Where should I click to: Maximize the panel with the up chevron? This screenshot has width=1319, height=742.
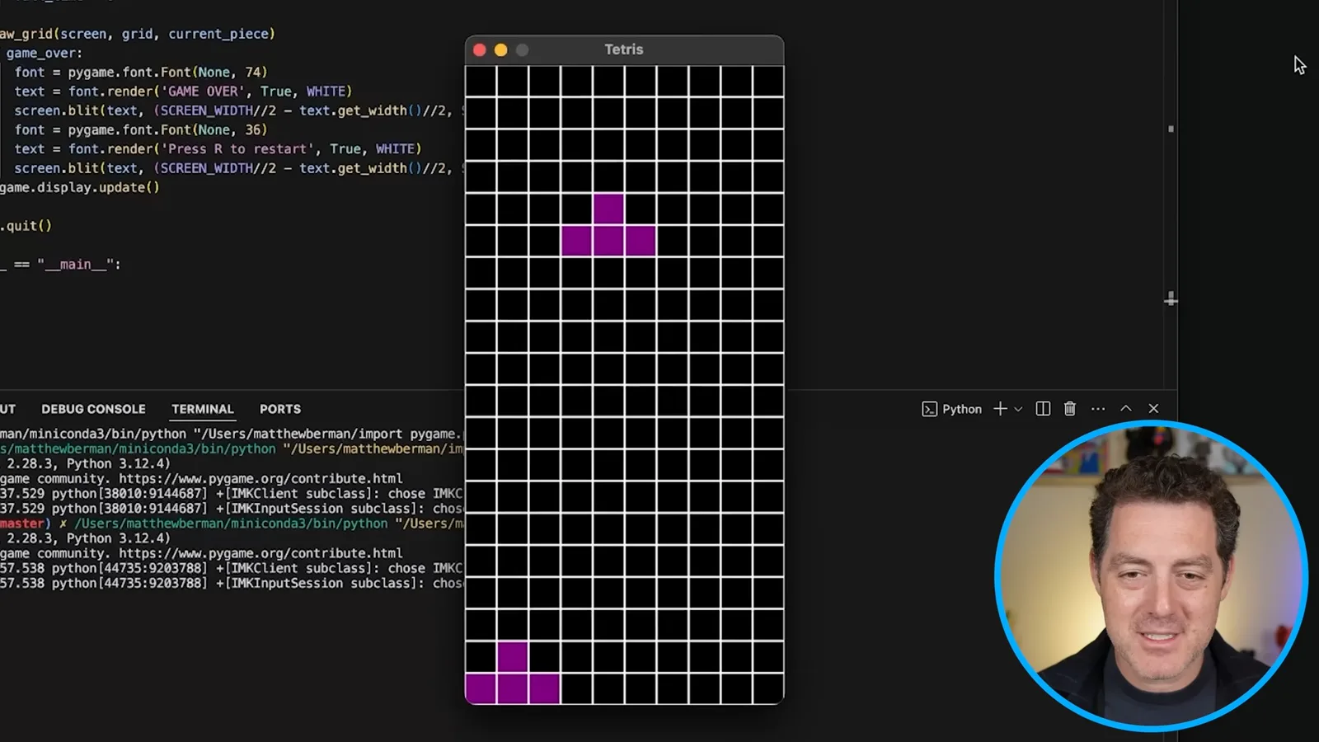tap(1126, 409)
